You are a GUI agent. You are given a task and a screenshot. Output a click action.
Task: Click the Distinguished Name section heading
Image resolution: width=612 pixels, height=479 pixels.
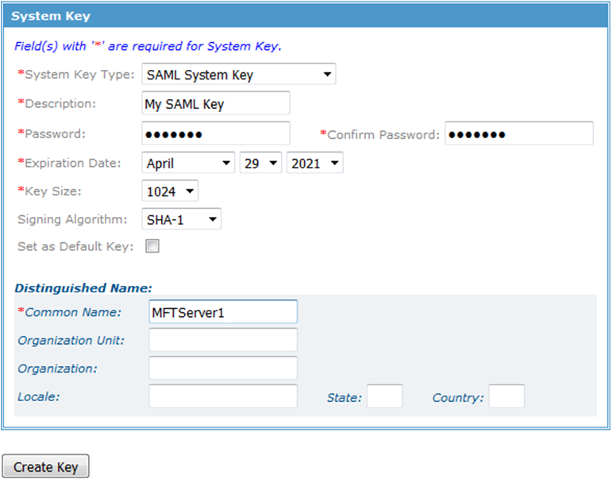tap(83, 288)
